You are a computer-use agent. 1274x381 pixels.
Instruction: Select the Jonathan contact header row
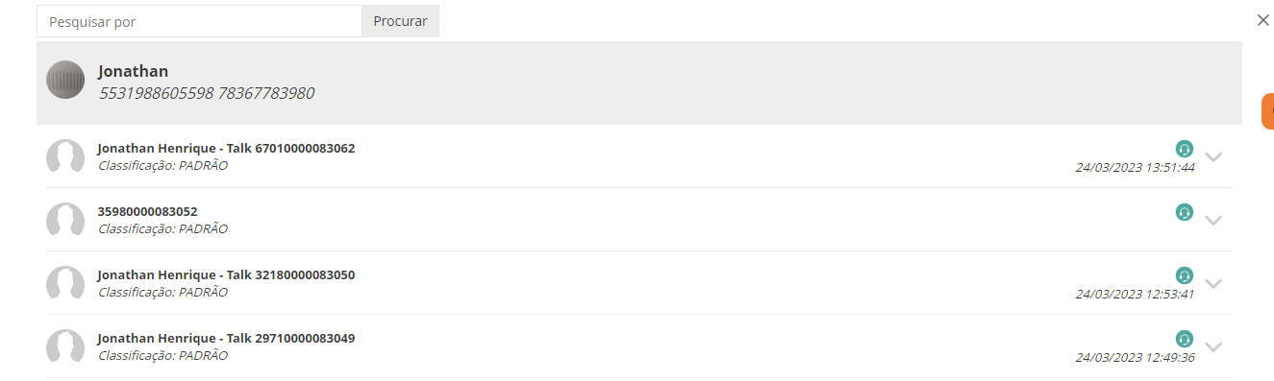(639, 83)
